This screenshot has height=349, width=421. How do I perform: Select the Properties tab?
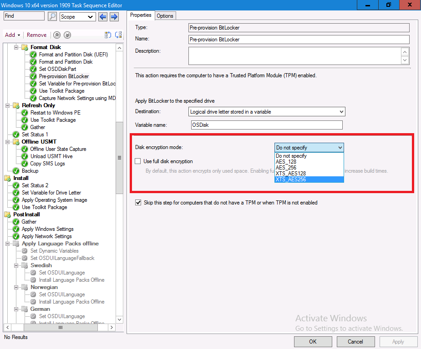pos(141,15)
